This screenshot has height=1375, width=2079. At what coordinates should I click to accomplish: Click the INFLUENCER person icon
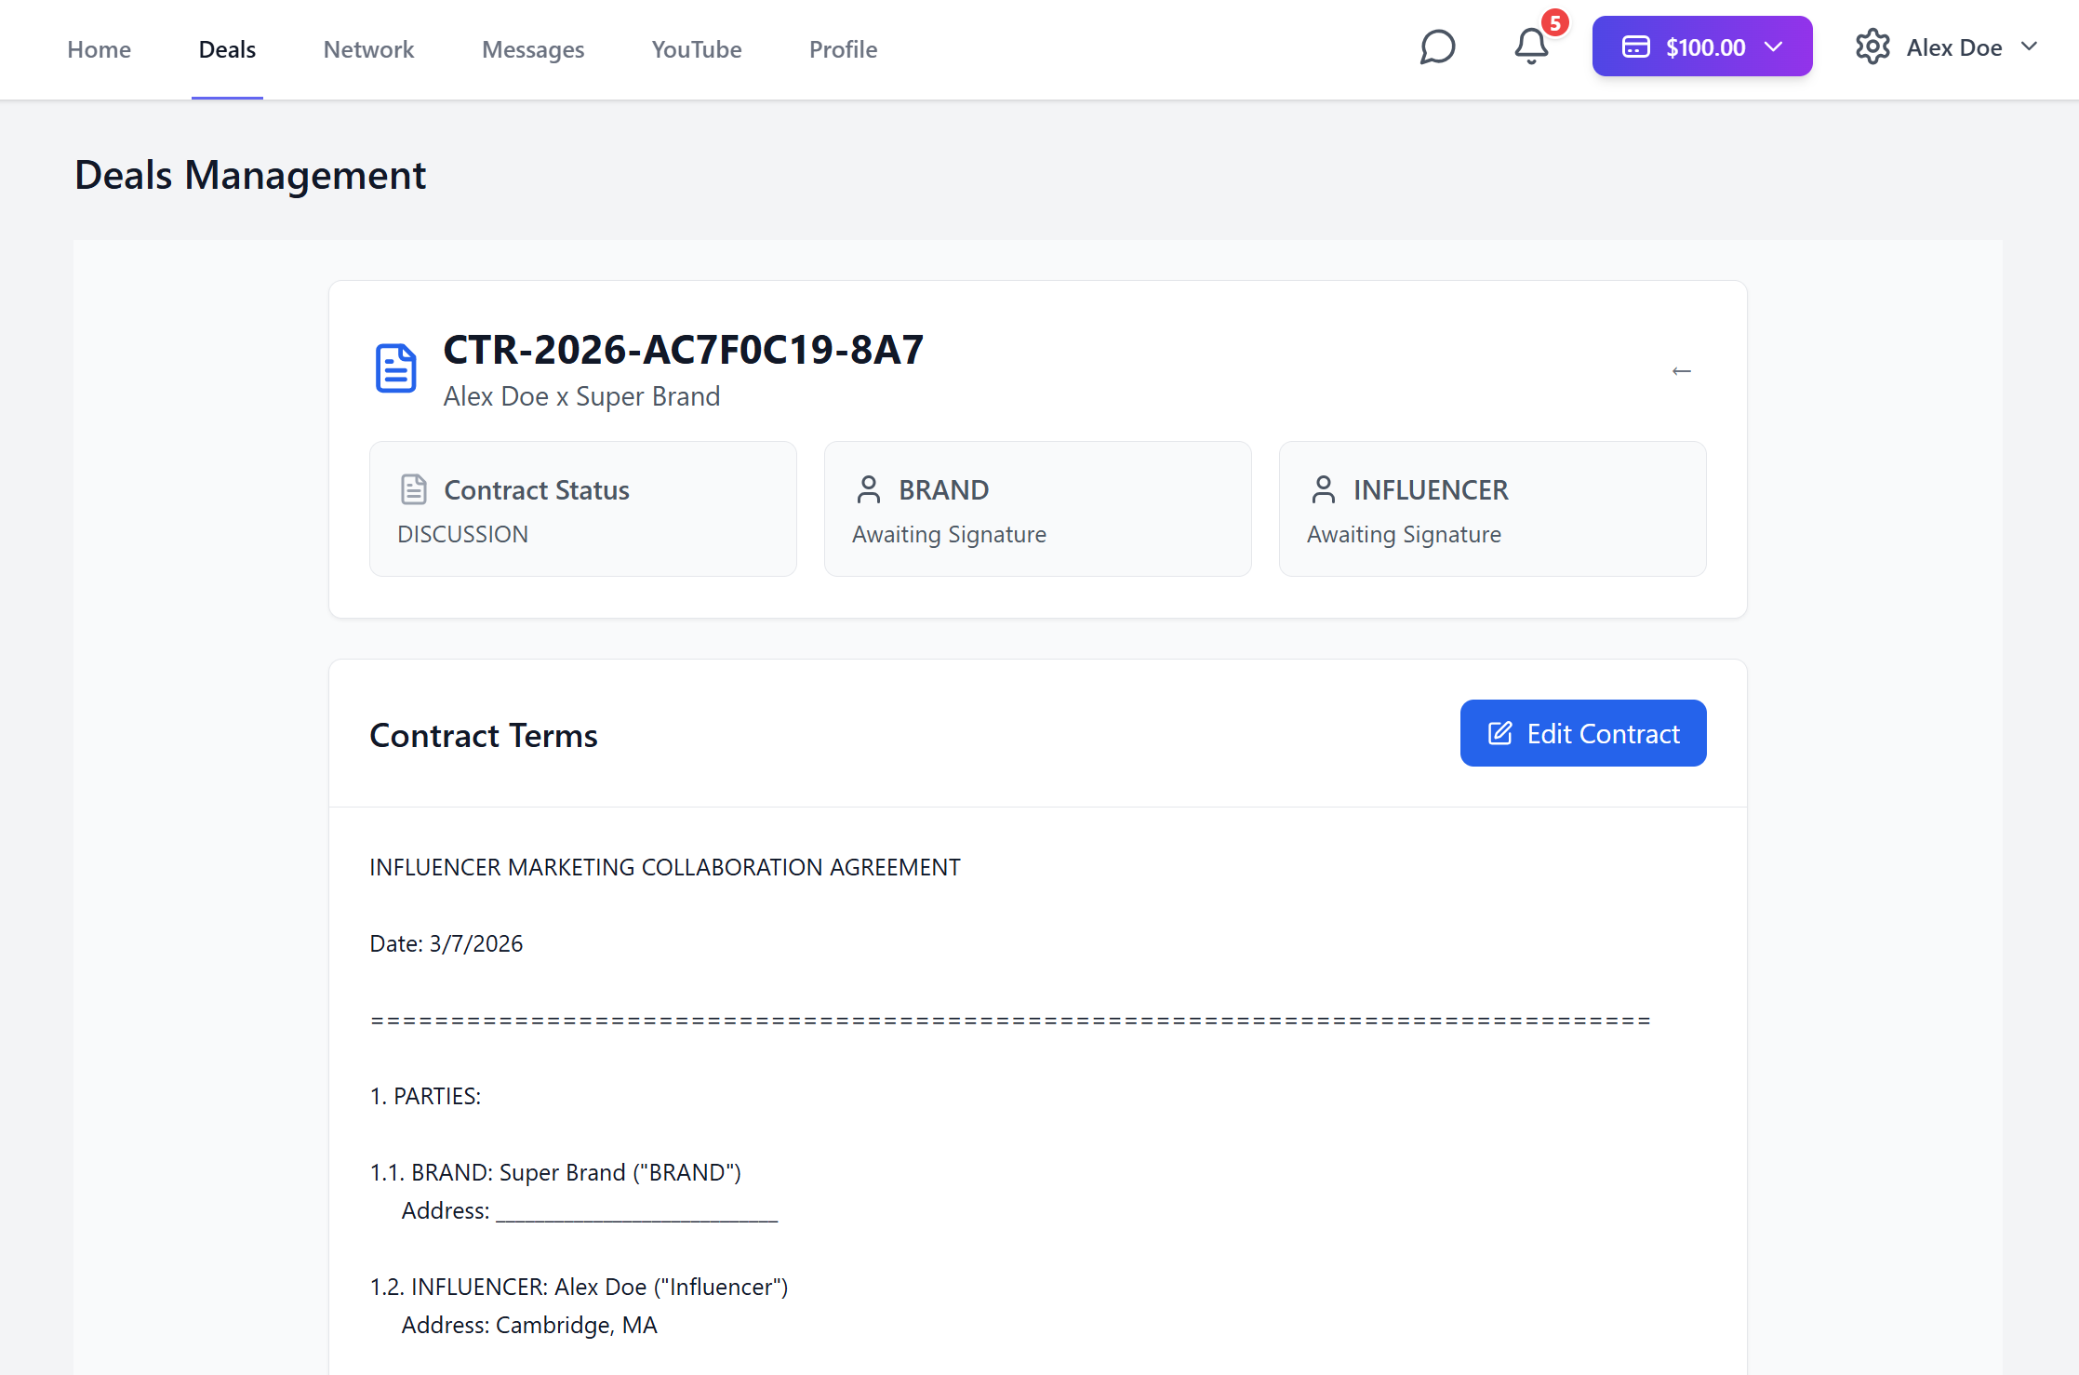[x=1323, y=489]
